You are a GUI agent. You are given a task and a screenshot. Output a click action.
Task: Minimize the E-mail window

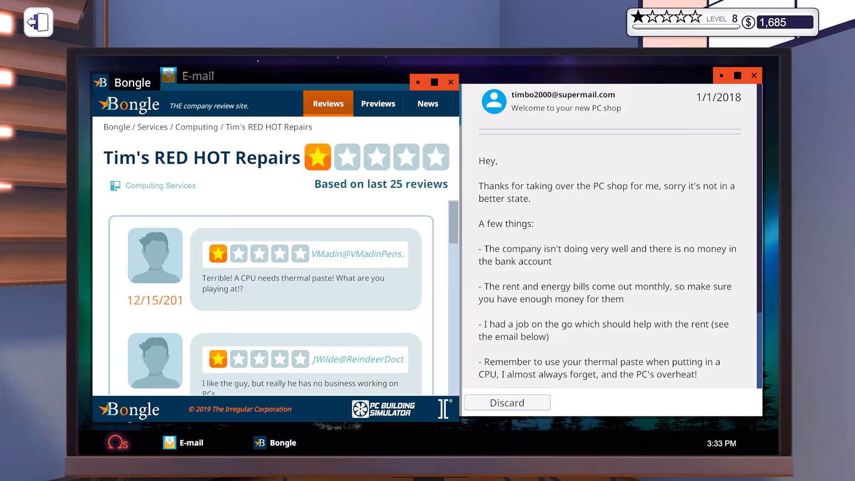[x=721, y=76]
